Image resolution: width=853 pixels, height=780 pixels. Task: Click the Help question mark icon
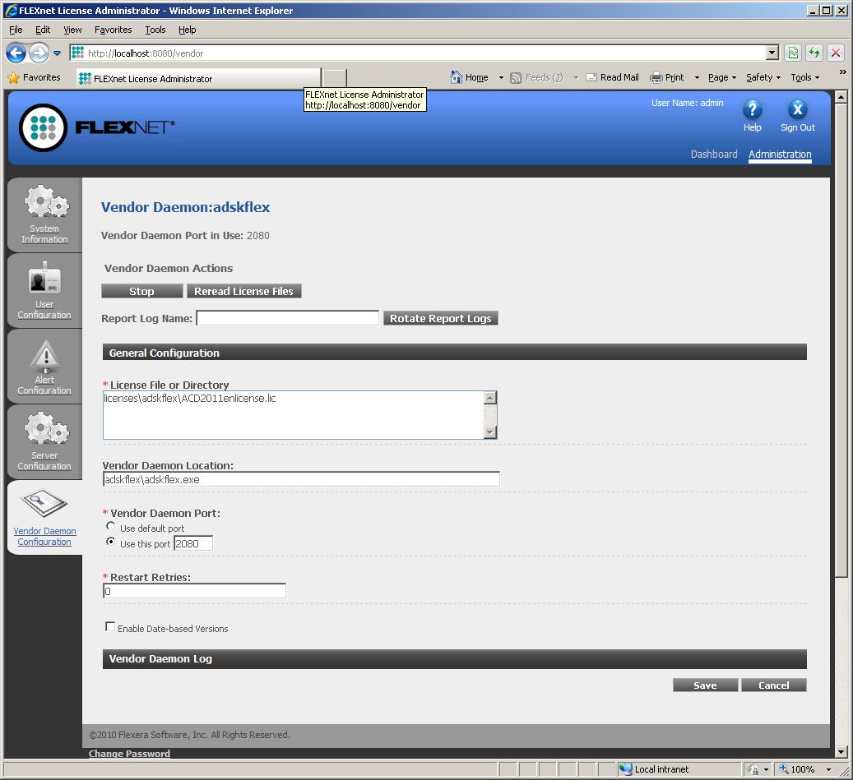[752, 109]
